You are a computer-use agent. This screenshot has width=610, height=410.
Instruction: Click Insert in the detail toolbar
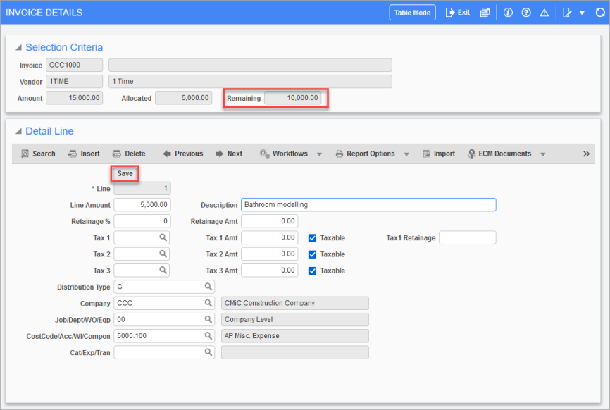point(83,154)
